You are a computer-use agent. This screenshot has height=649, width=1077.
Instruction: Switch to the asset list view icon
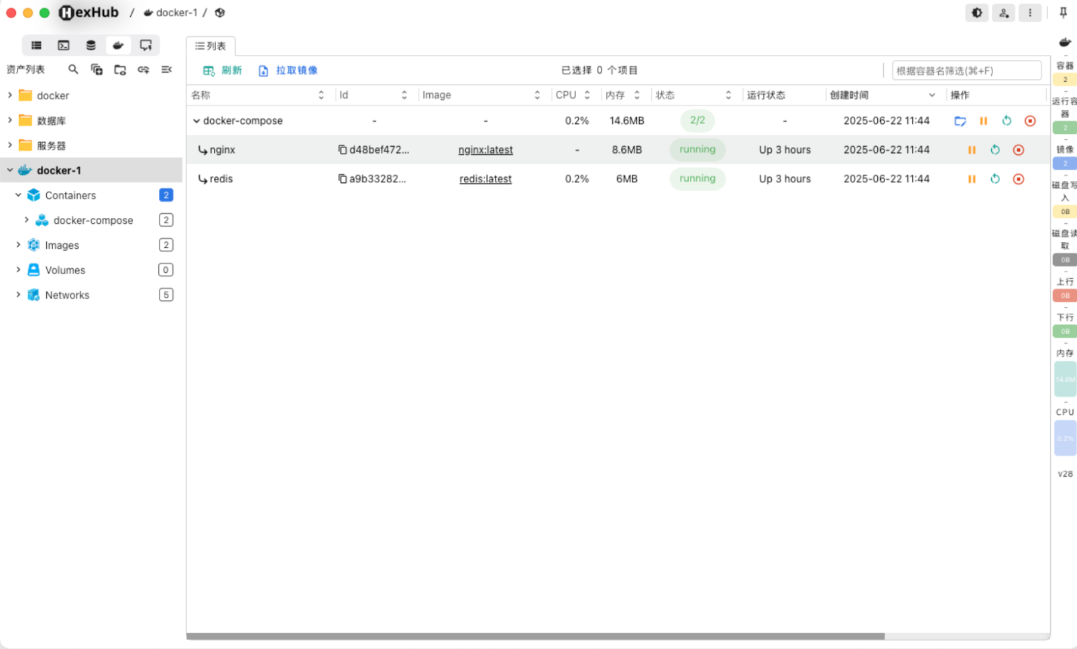[36, 45]
